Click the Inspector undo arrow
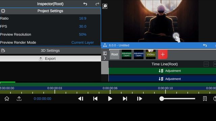The width and height of the screenshot is (216, 121). (x=85, y=4)
